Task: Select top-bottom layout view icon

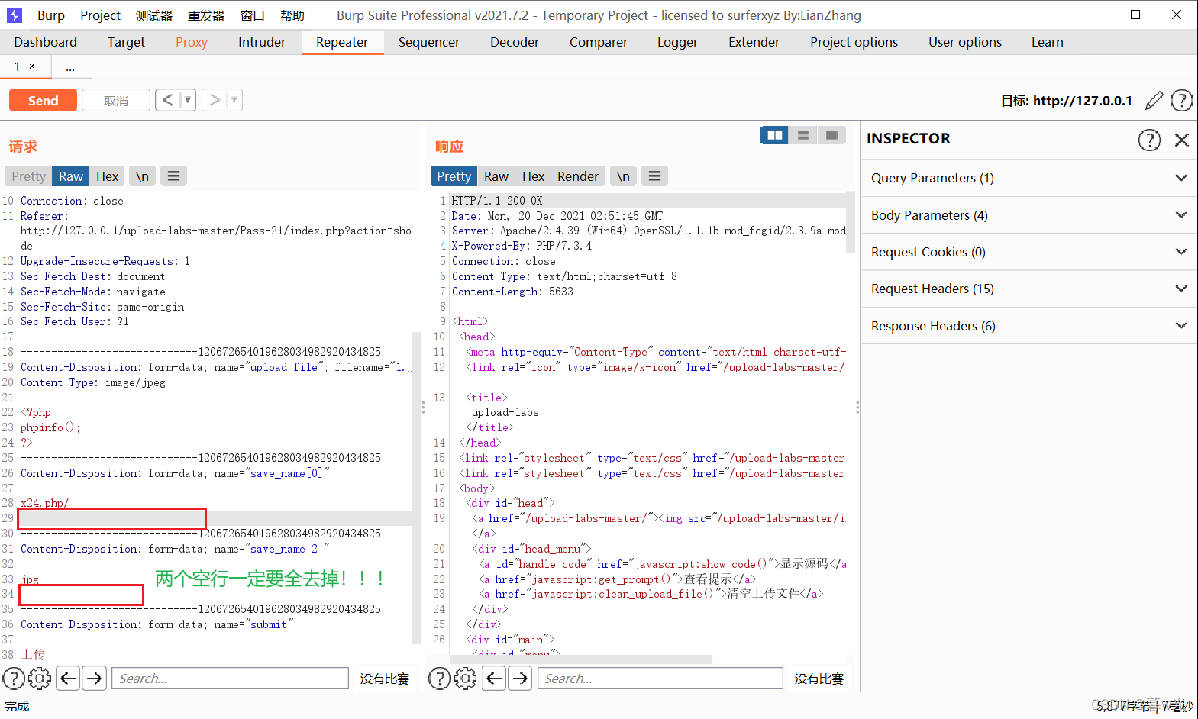Action: [x=803, y=135]
